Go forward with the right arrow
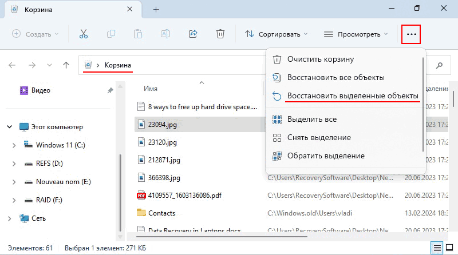The width and height of the screenshot is (458, 255). click(32, 65)
